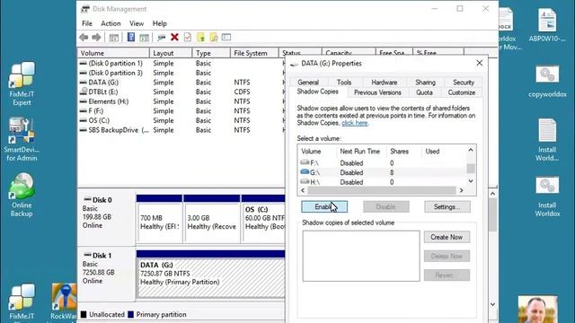Viewport: 575px width, 323px height.
Task: Click the yellow folder with magnifier toolbar icon
Action: click(x=214, y=37)
